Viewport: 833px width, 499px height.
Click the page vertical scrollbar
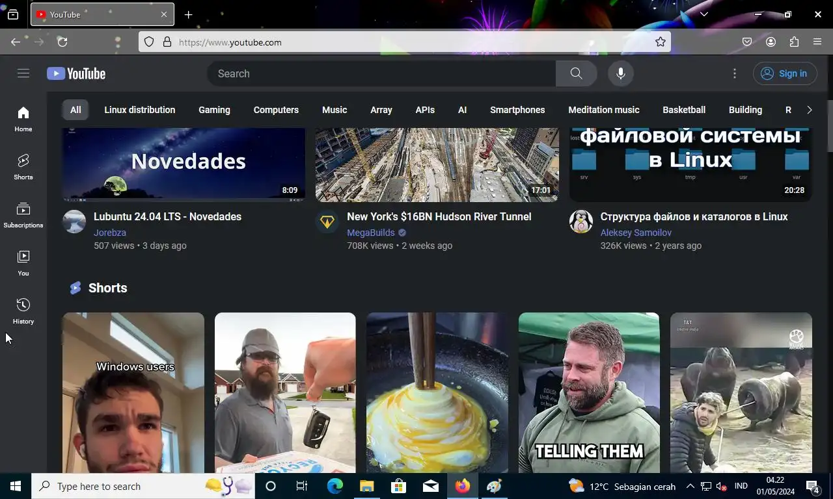830,126
